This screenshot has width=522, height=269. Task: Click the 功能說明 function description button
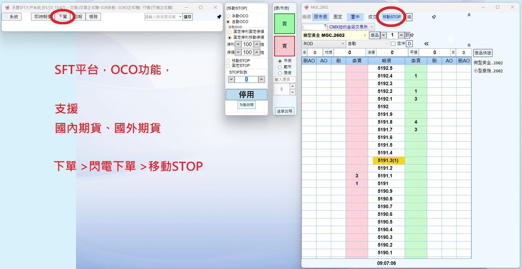pos(246,105)
